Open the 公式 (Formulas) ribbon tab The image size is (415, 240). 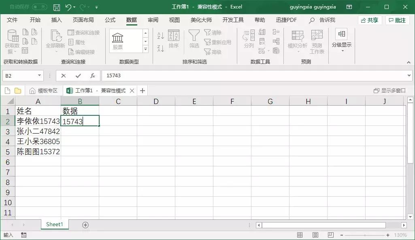click(x=111, y=19)
